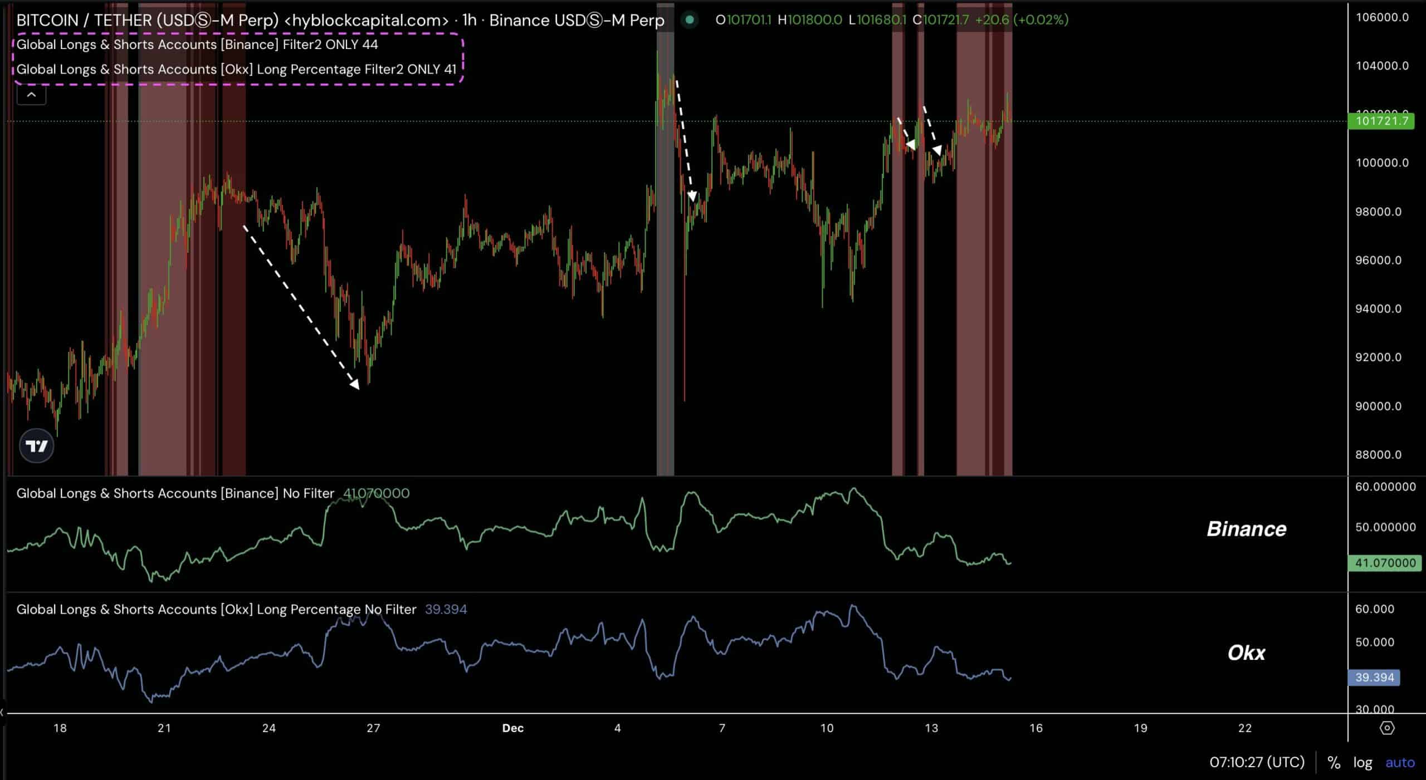Image resolution: width=1426 pixels, height=780 pixels.
Task: Toggle log scale mode
Action: coord(1363,762)
